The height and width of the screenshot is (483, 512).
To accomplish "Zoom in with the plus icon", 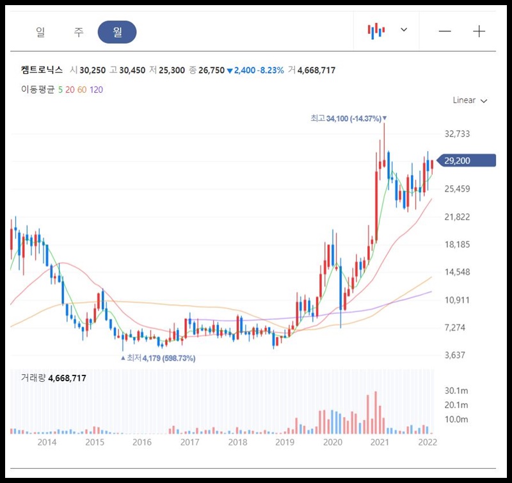I will pos(479,31).
